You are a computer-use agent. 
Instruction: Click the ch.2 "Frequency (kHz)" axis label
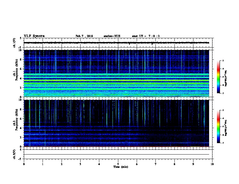17,120
